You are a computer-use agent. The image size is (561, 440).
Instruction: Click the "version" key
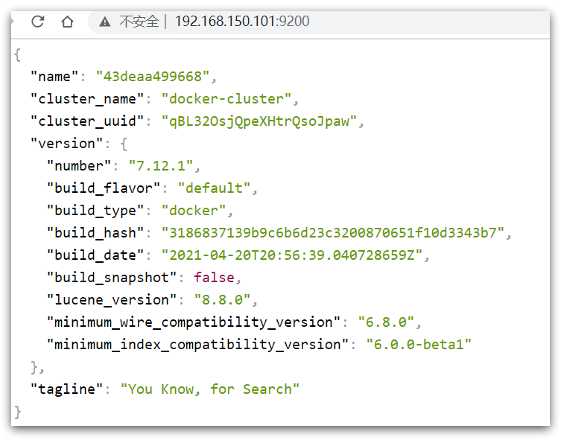[x=66, y=144]
